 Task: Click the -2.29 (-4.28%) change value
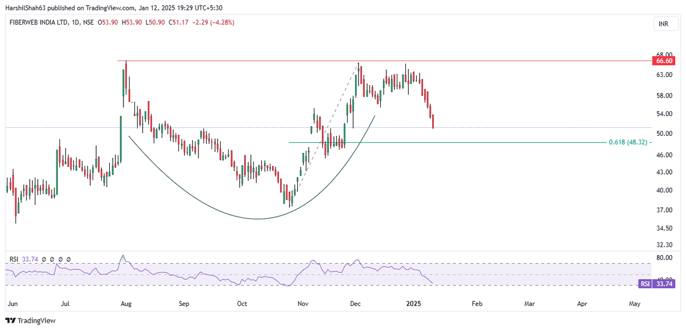pyautogui.click(x=214, y=22)
